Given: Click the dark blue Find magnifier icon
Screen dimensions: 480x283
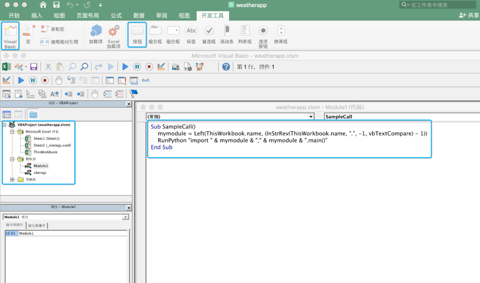Looking at the screenshot, I should [x=84, y=66].
